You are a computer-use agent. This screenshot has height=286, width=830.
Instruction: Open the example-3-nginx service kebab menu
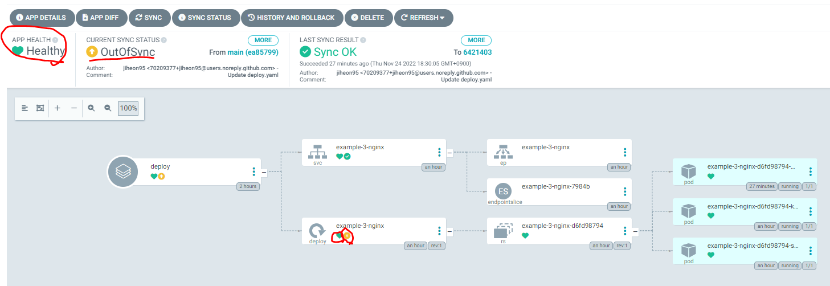(x=439, y=152)
